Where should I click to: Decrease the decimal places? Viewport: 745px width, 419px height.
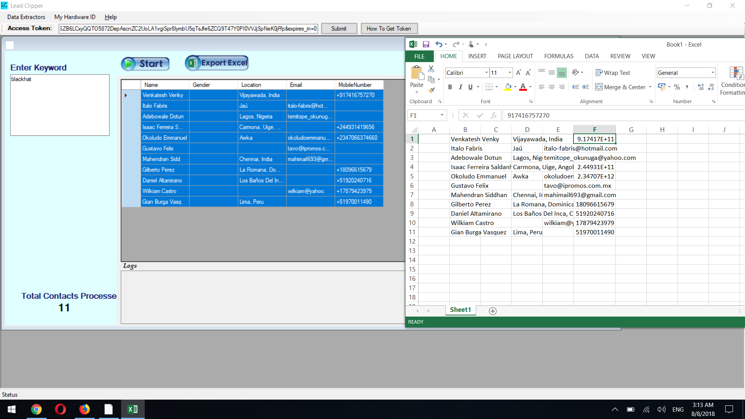711,87
